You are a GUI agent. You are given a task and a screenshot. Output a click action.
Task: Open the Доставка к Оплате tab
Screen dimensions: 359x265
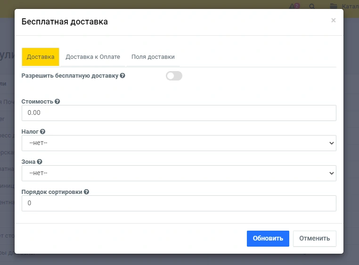[93, 57]
